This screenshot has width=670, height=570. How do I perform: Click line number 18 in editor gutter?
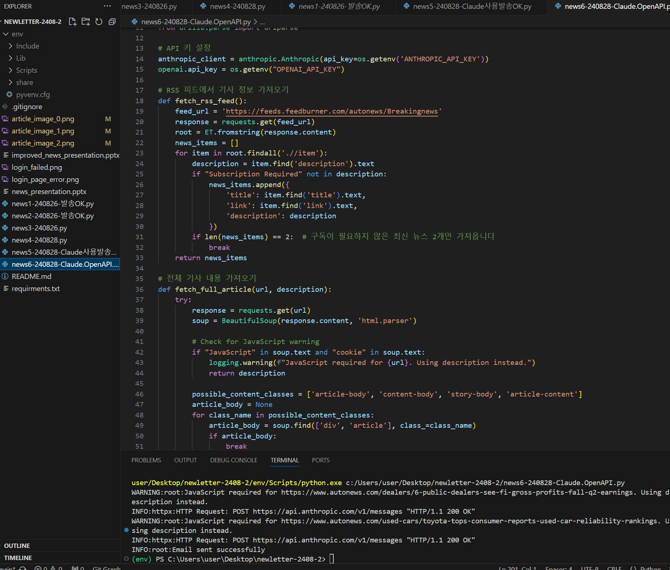point(139,101)
